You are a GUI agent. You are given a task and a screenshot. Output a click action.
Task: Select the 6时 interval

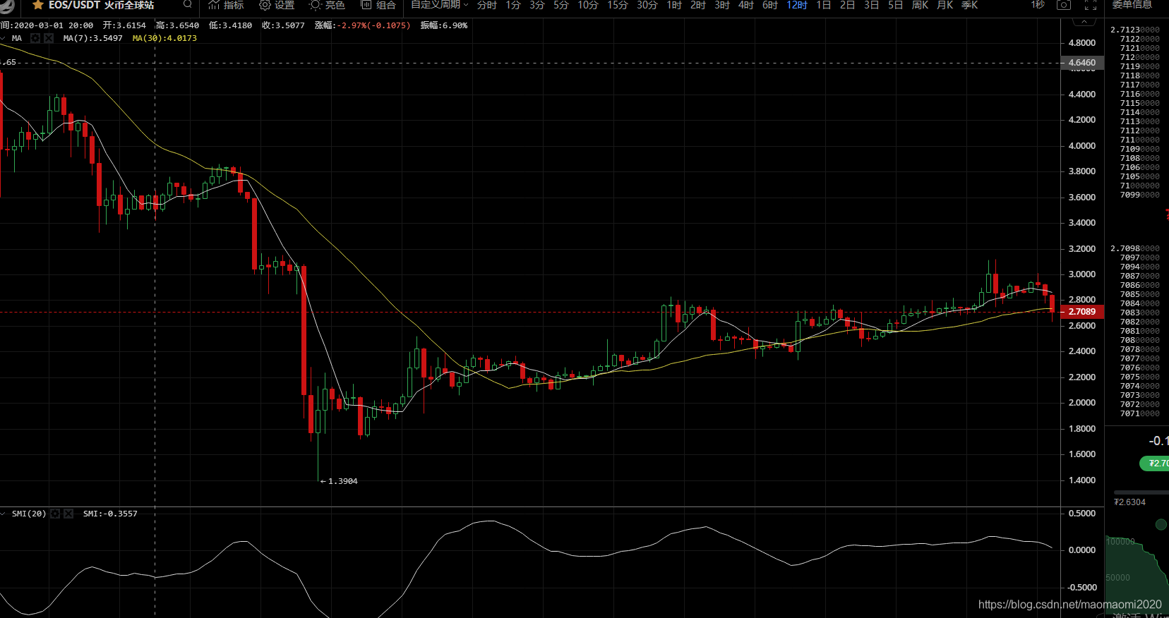coord(770,5)
